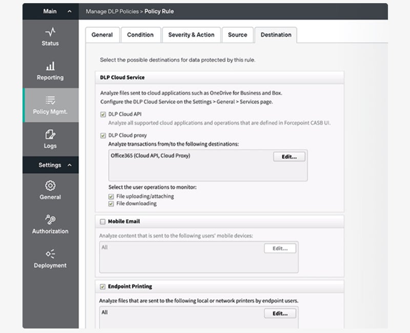The height and width of the screenshot is (333, 410).
Task: Open the Status pulse icon
Action: pos(50,32)
